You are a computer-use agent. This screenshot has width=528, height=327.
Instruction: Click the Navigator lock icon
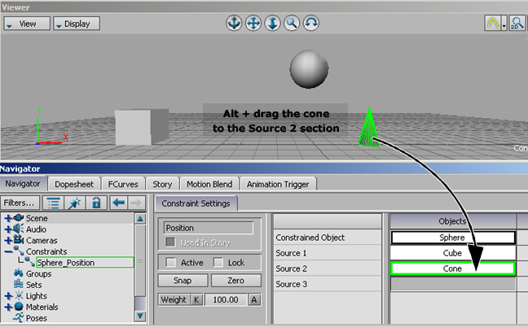pos(96,203)
